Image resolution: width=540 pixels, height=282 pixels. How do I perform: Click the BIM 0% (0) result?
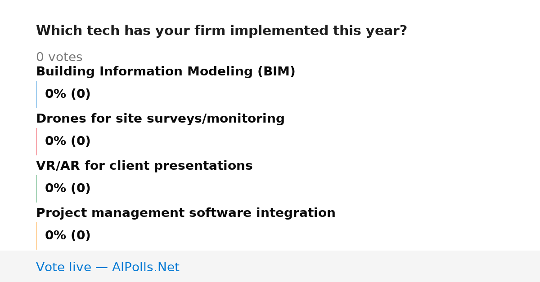67,94
